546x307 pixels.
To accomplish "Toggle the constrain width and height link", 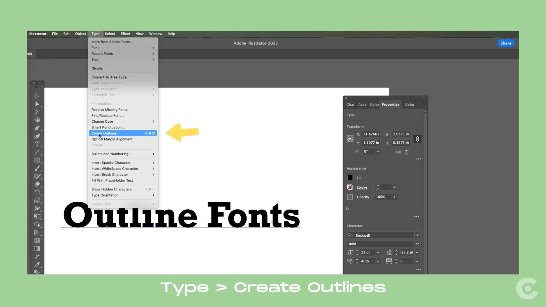I will point(417,139).
